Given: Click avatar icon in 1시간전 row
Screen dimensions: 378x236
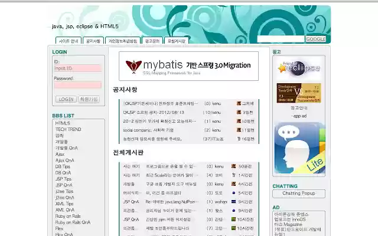Looking at the screenshot, I should pos(234,175).
